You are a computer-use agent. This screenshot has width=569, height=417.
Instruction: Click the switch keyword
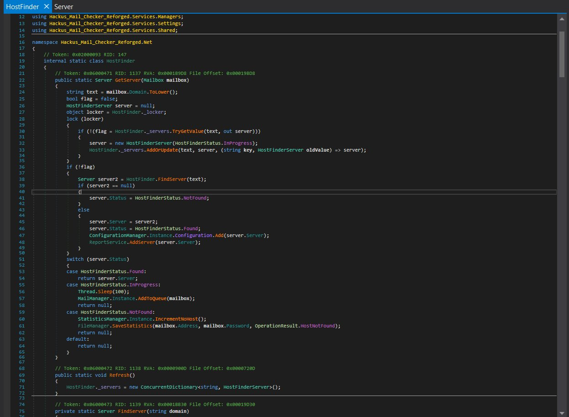[x=75, y=259]
